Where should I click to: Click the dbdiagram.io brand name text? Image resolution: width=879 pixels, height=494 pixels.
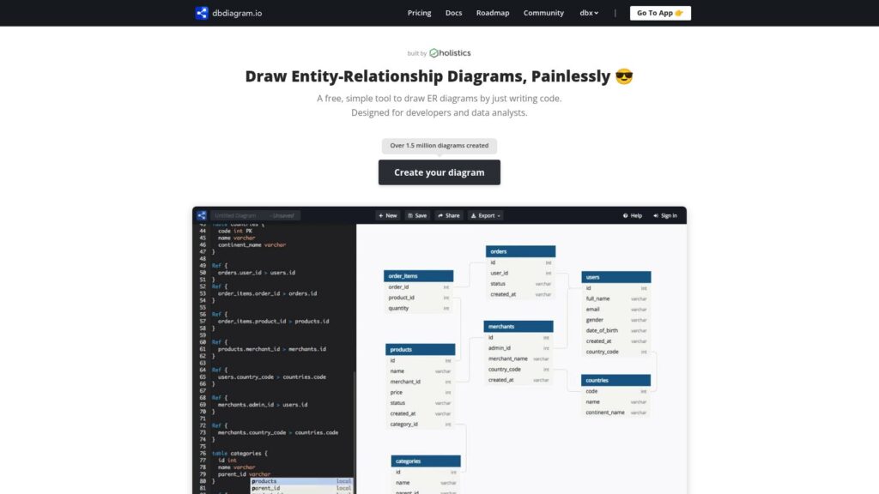(x=237, y=13)
